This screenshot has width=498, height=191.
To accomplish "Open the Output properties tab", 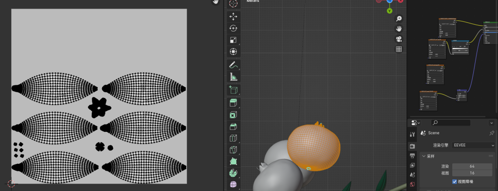I will pos(412,156).
